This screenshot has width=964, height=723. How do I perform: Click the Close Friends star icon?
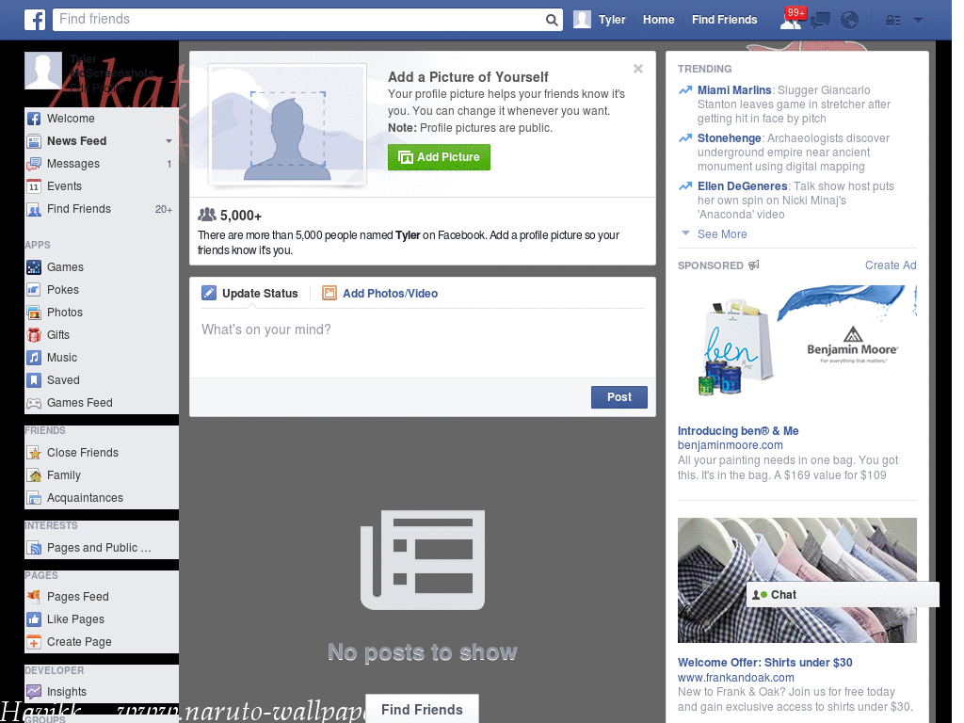[x=34, y=453]
